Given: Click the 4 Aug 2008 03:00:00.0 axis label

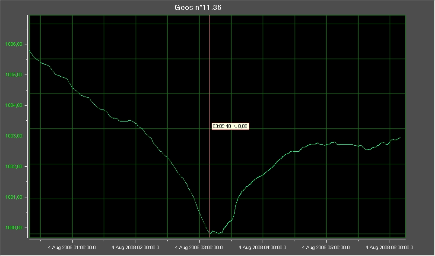Looking at the screenshot, I should coord(199,248).
